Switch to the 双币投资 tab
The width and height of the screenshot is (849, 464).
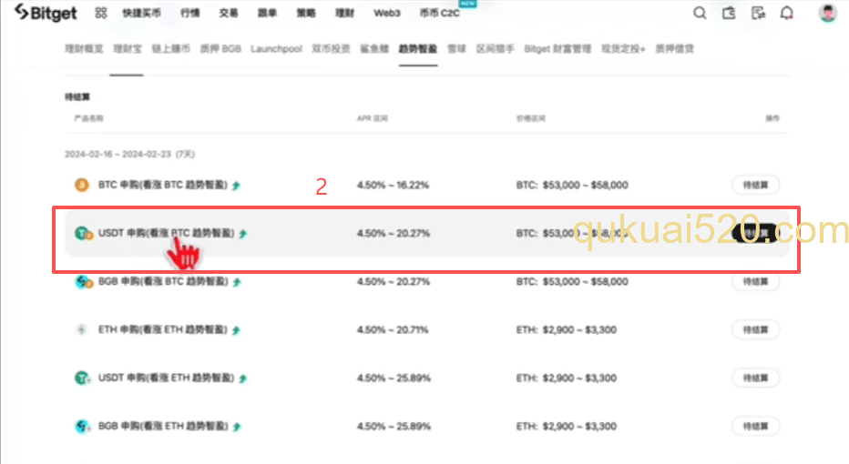[x=331, y=48]
